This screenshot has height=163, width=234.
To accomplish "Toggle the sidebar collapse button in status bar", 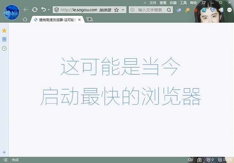I will click(5, 160).
